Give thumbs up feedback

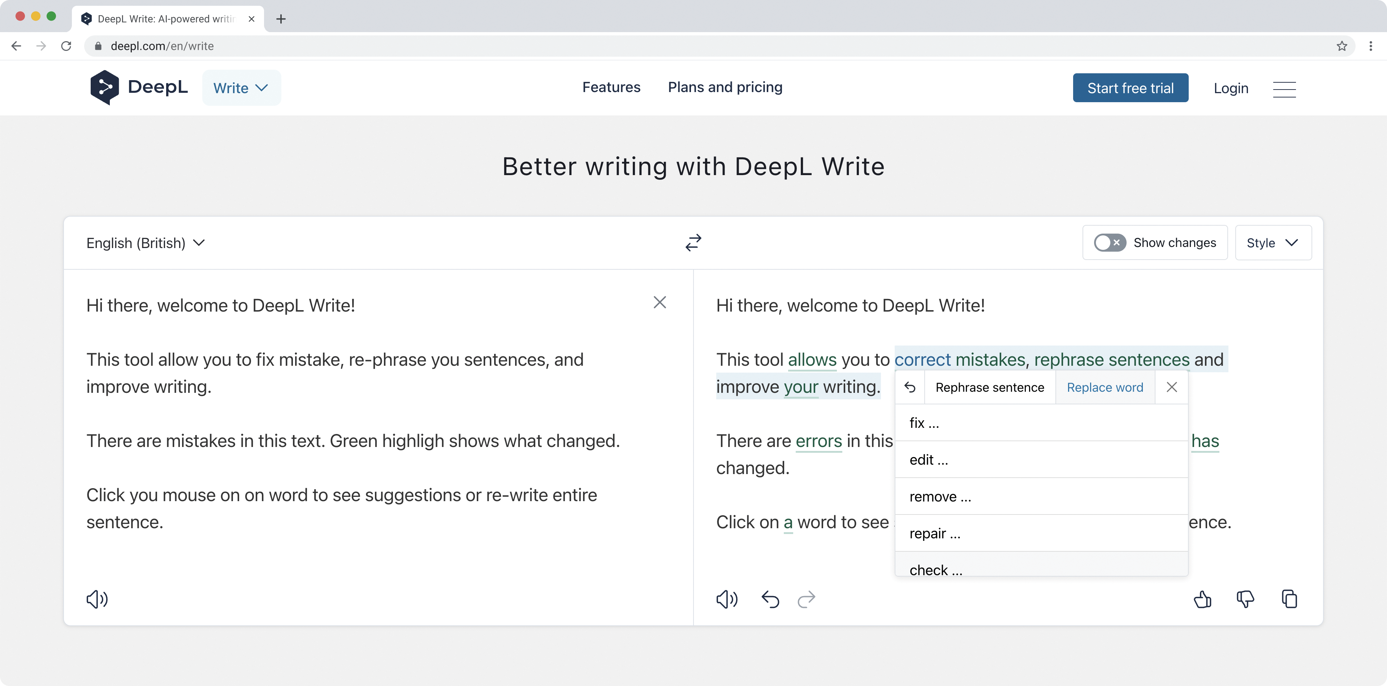[1202, 599]
